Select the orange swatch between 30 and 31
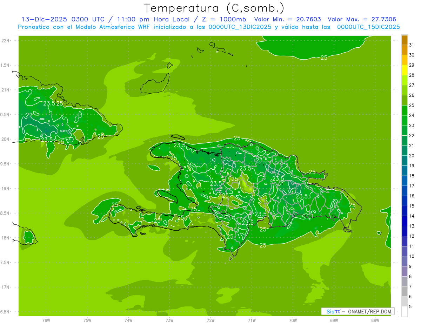This screenshot has width=421, height=325. coord(405,50)
